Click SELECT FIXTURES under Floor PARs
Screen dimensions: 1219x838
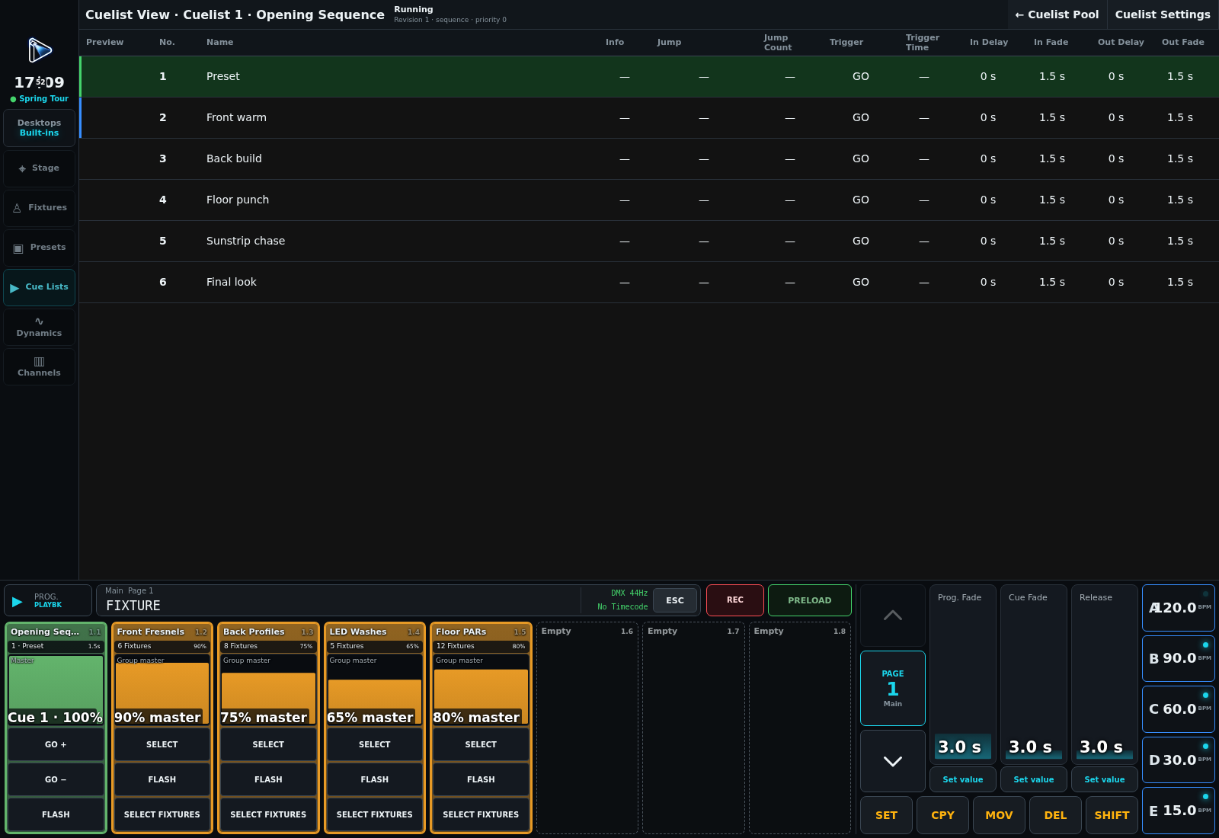(481, 814)
